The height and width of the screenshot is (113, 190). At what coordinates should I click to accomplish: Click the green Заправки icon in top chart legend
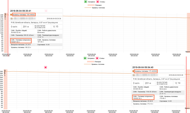point(85,2)
